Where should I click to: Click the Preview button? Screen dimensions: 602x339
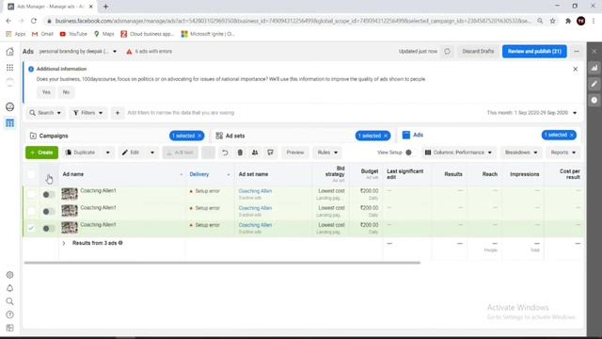[x=294, y=153]
